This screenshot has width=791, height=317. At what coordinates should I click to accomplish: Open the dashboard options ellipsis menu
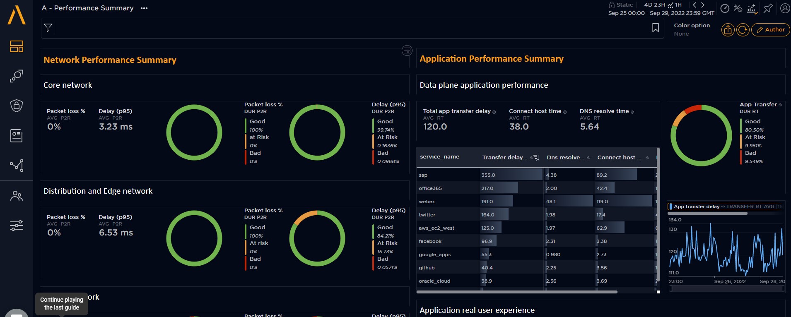click(144, 8)
